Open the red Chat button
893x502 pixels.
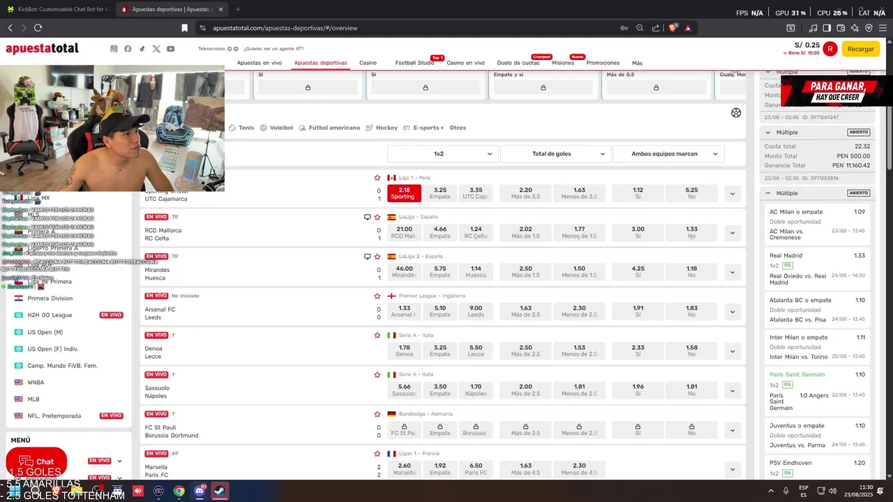[36, 462]
